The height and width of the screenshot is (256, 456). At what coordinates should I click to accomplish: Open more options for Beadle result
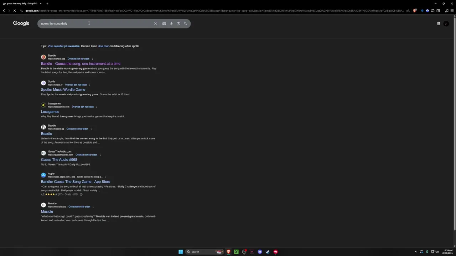(91, 129)
